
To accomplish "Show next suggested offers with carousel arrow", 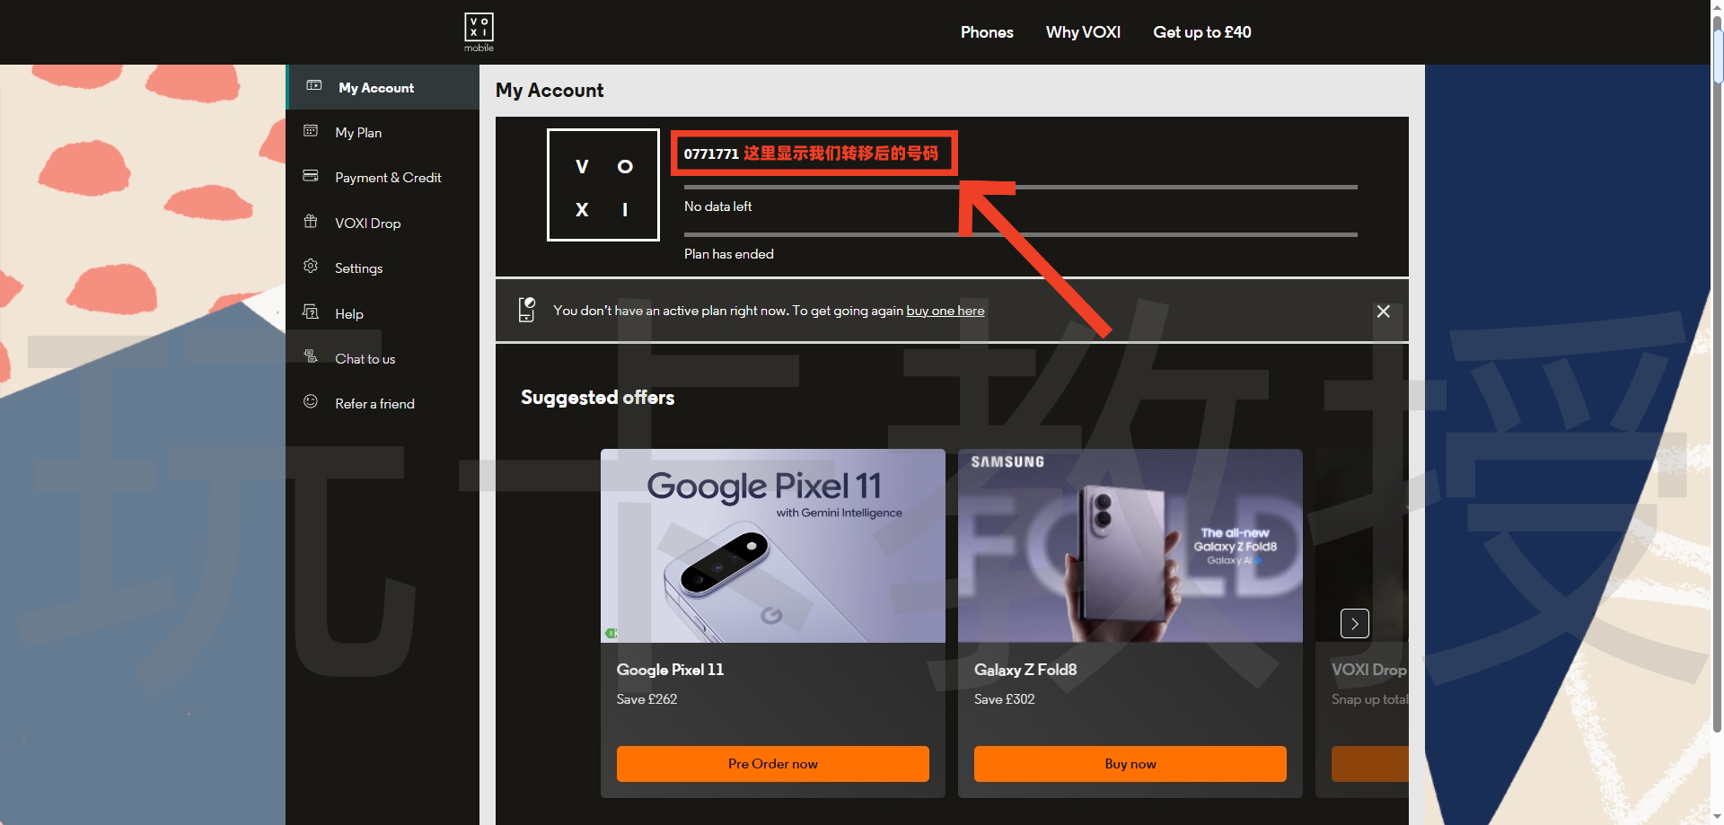I will click(x=1355, y=623).
